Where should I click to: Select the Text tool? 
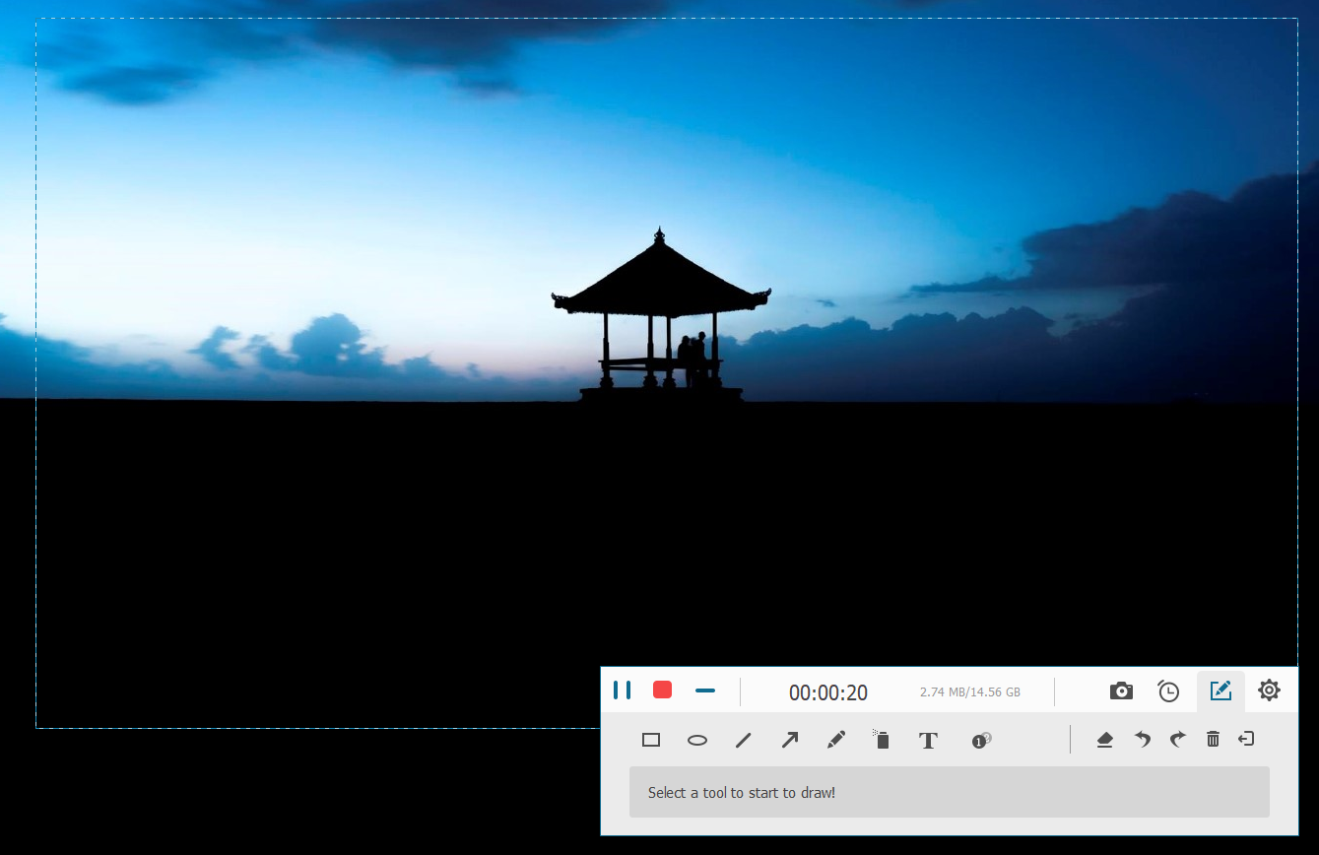[928, 741]
